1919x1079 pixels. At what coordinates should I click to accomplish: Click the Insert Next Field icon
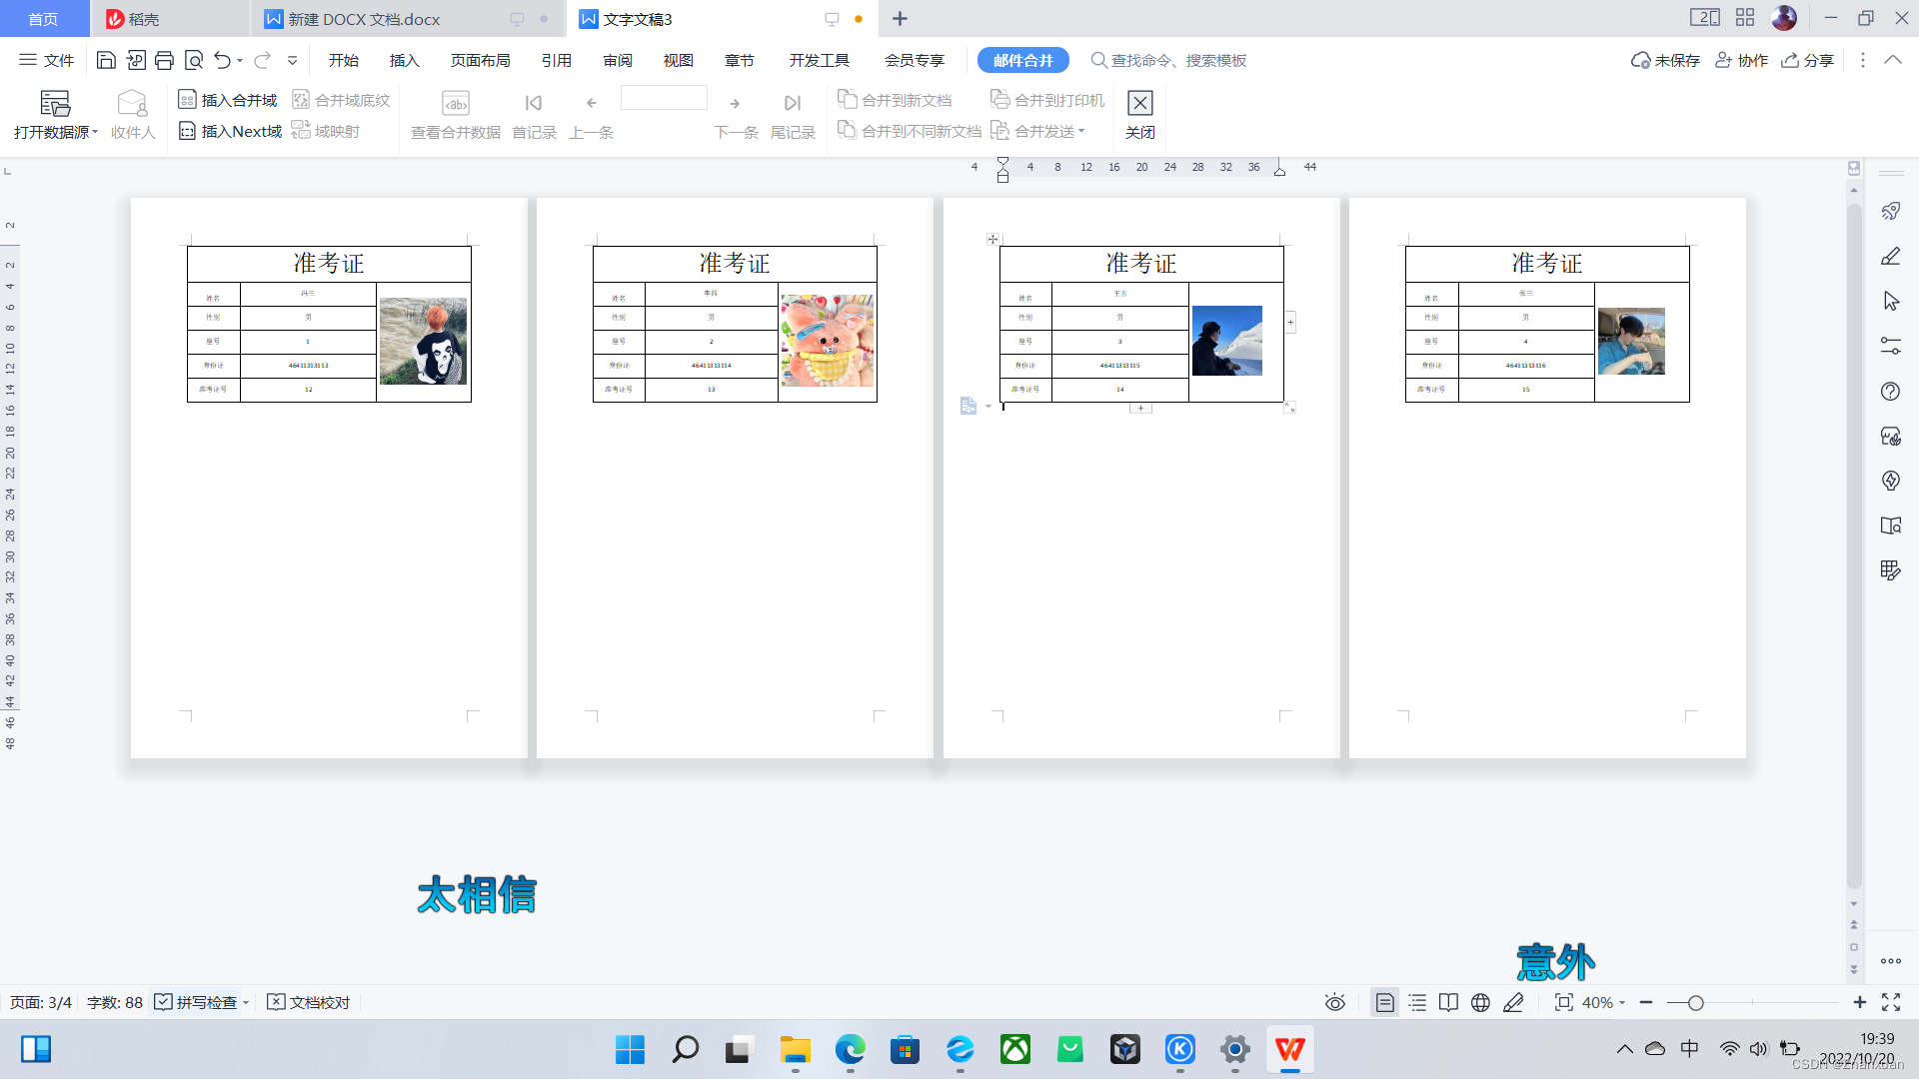187,131
